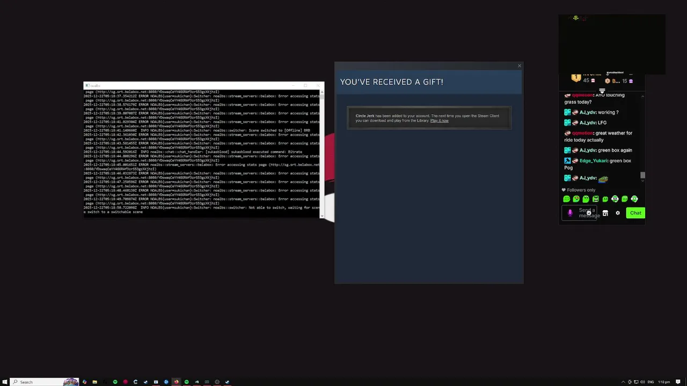Click the first-place gold badge in leaderboard

(576, 78)
